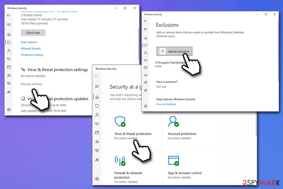The width and height of the screenshot is (283, 189).
Task: Open Manage settings under protection settings
Action: pyautogui.click(x=31, y=84)
